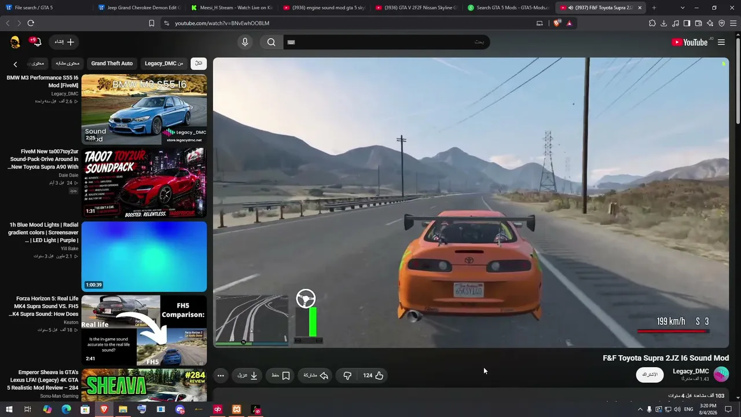The height and width of the screenshot is (417, 741).
Task: Show more filter chips with the arrow
Action: [x=15, y=64]
